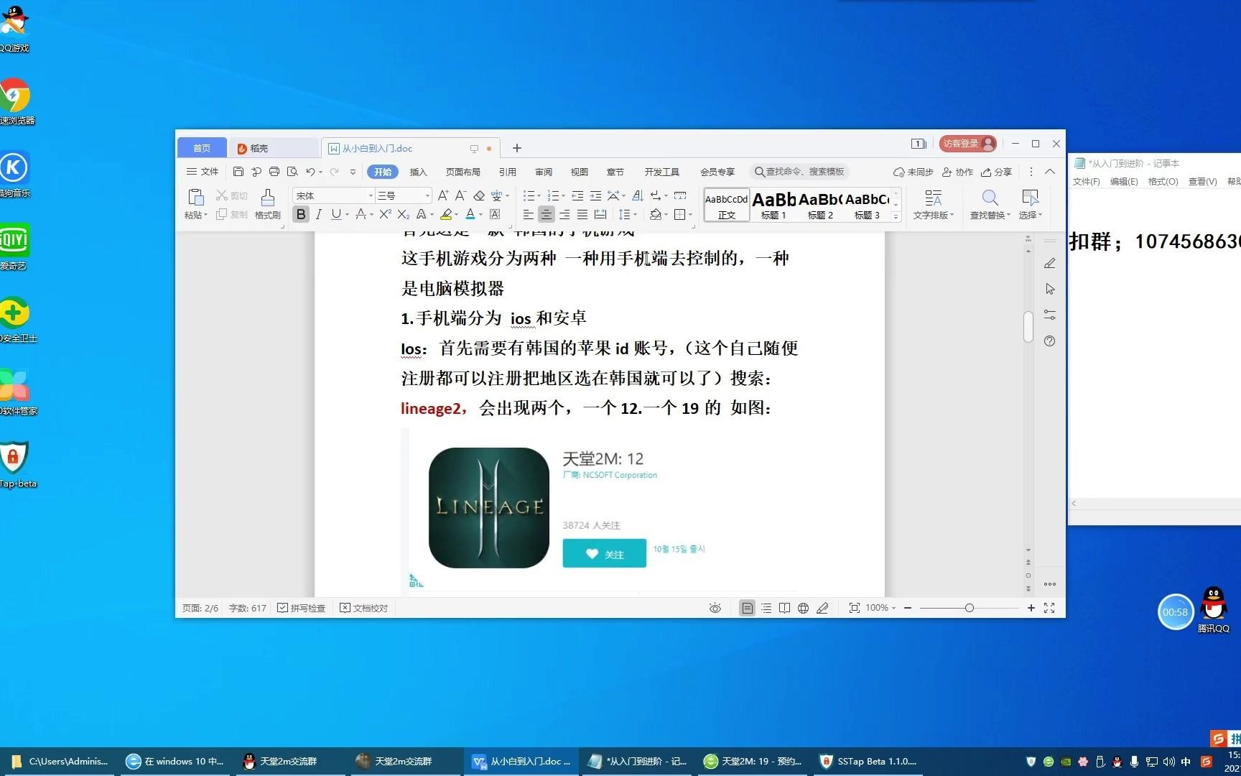This screenshot has height=776, width=1241.
Task: Open the 文件 menu
Action: (x=203, y=172)
